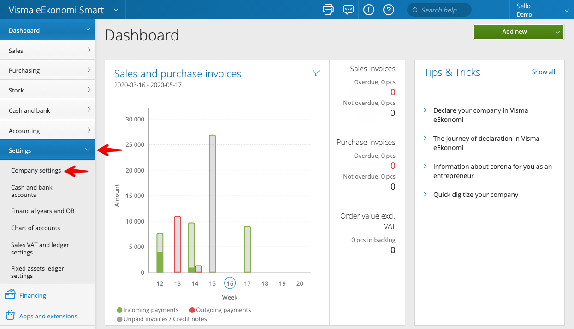Open the Add new dropdown arrow

click(557, 32)
